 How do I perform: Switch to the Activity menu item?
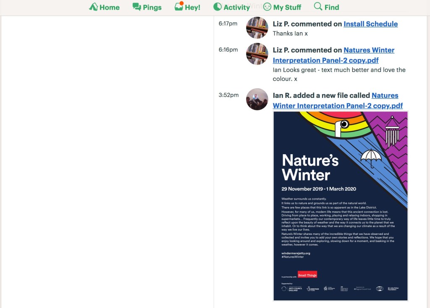coord(232,7)
